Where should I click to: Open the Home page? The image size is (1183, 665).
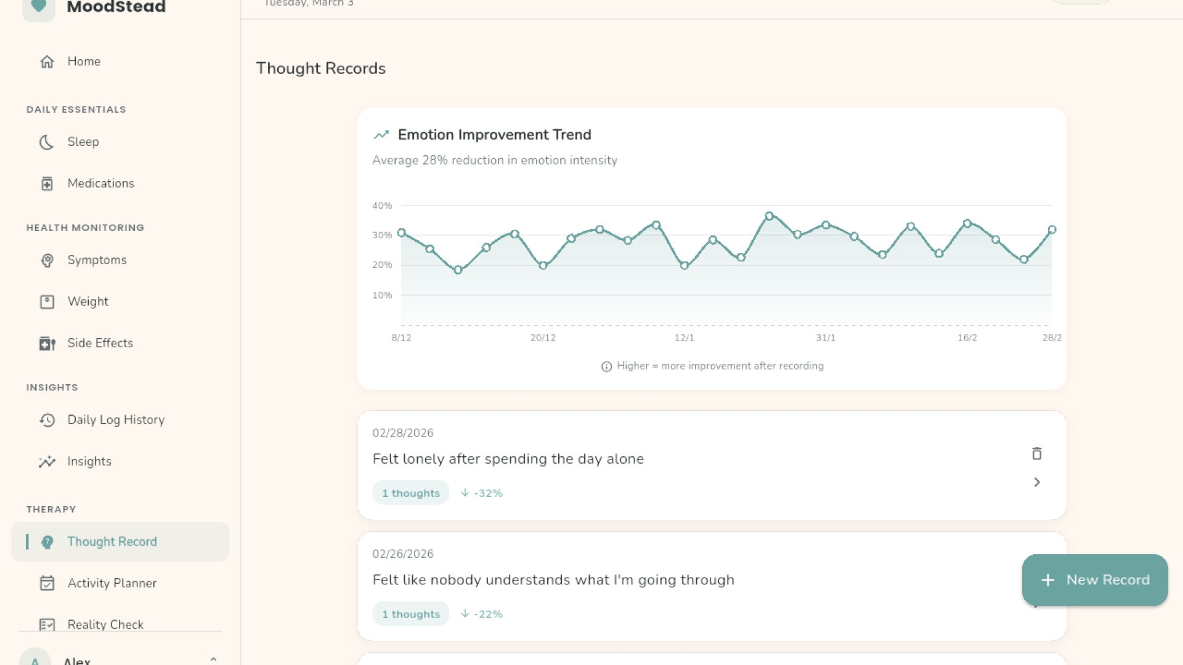coord(84,62)
